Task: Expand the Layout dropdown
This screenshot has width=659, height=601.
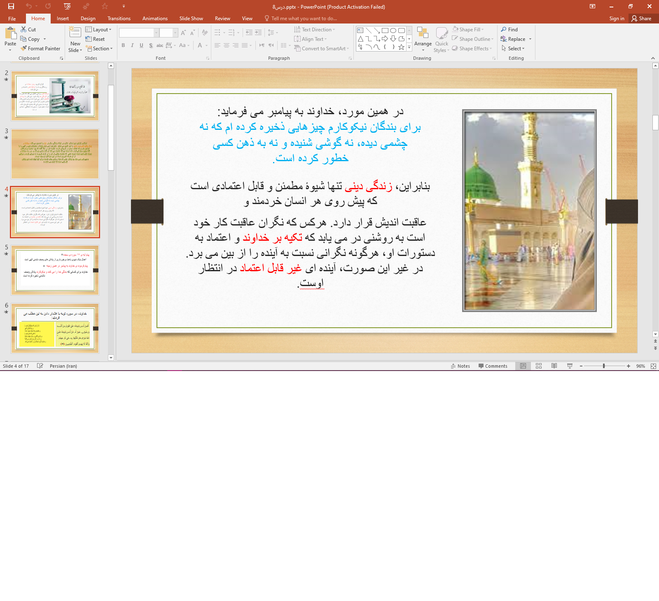Action: coord(99,30)
